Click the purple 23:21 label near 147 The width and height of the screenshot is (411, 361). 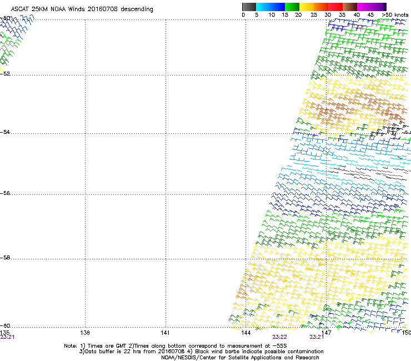tap(317, 337)
